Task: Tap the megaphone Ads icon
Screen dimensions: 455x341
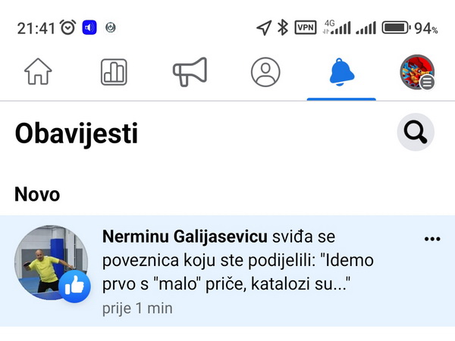Action: [x=190, y=73]
